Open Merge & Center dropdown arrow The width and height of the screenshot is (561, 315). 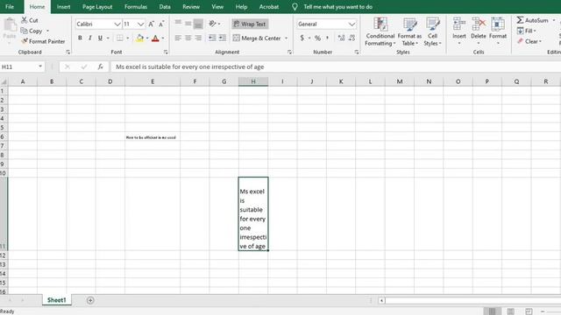click(286, 38)
